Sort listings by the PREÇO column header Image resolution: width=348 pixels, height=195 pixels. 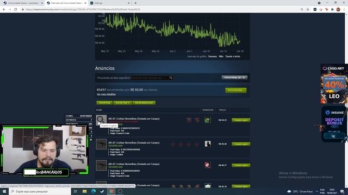(x=222, y=110)
